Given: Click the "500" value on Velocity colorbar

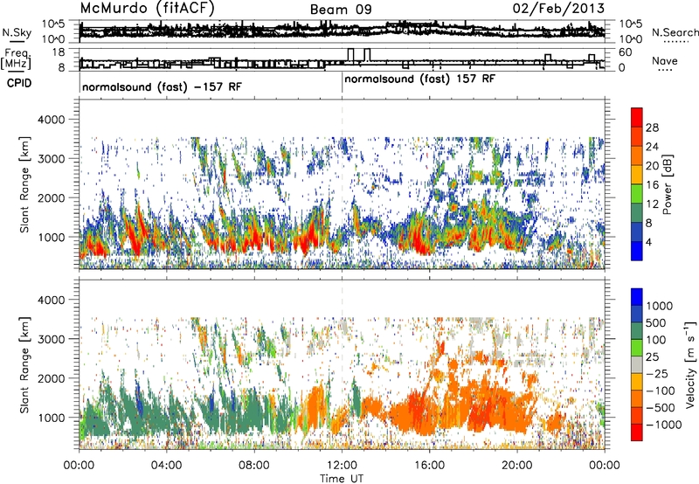Looking at the screenshot, I should click(654, 323).
